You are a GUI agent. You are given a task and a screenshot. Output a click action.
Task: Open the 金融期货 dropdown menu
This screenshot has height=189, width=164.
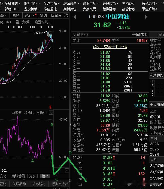coord(13,3)
